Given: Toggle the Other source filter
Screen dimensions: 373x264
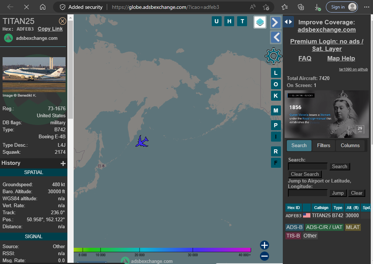Looking at the screenshot, I should pos(310,236).
